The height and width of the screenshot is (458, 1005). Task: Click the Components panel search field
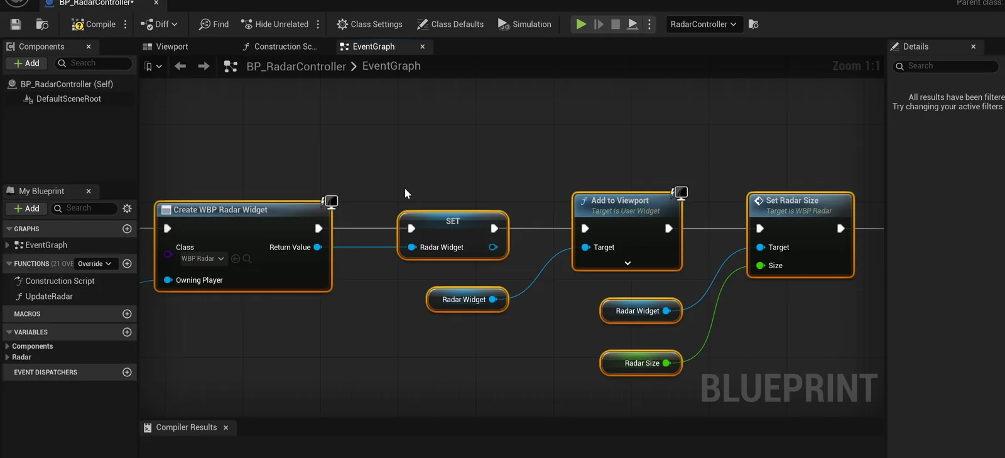click(94, 63)
